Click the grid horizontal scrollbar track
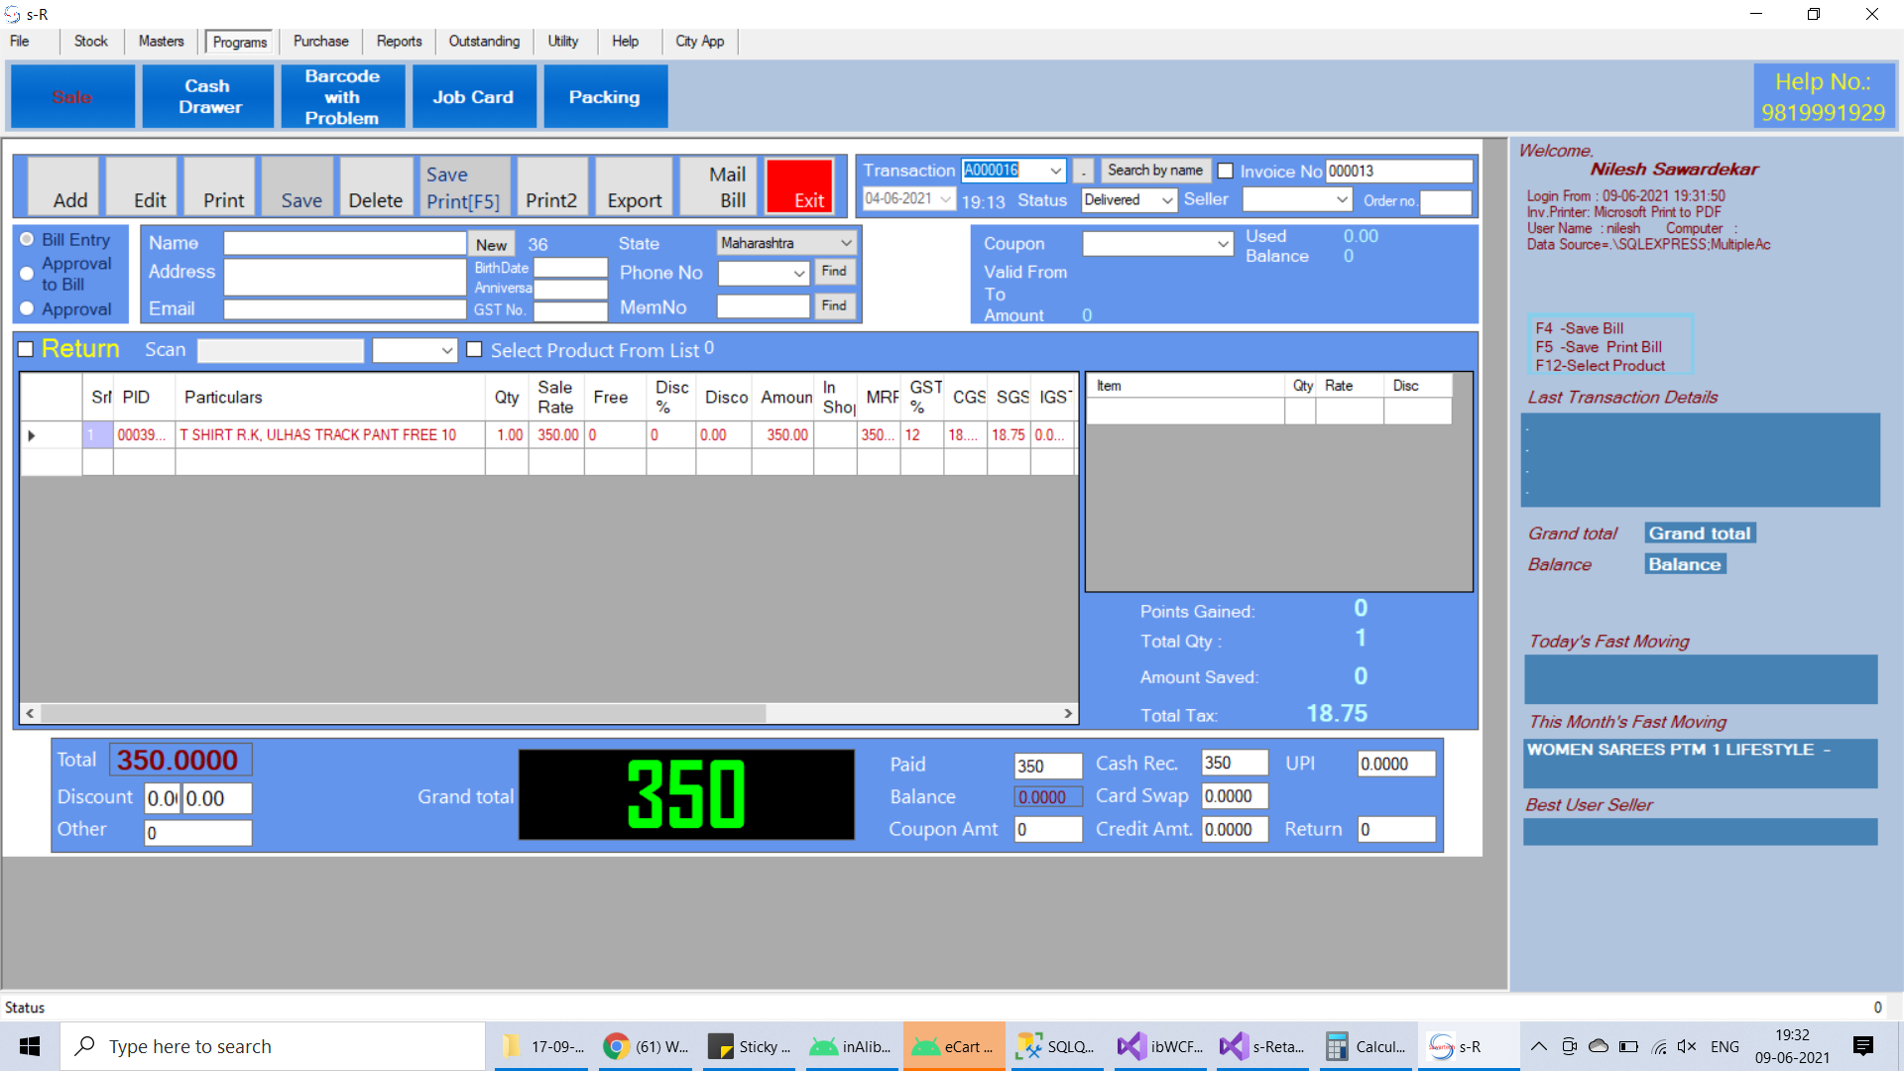The image size is (1904, 1071). 912,713
